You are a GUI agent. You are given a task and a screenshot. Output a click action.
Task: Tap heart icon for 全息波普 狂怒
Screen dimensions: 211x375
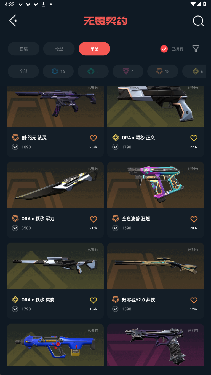point(194,219)
